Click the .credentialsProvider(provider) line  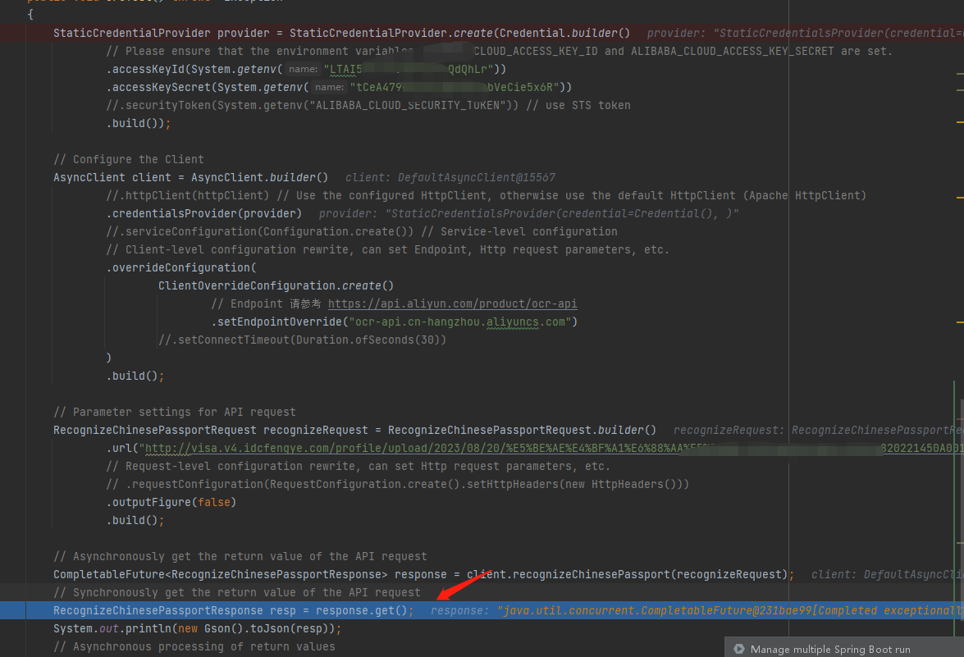click(x=204, y=213)
